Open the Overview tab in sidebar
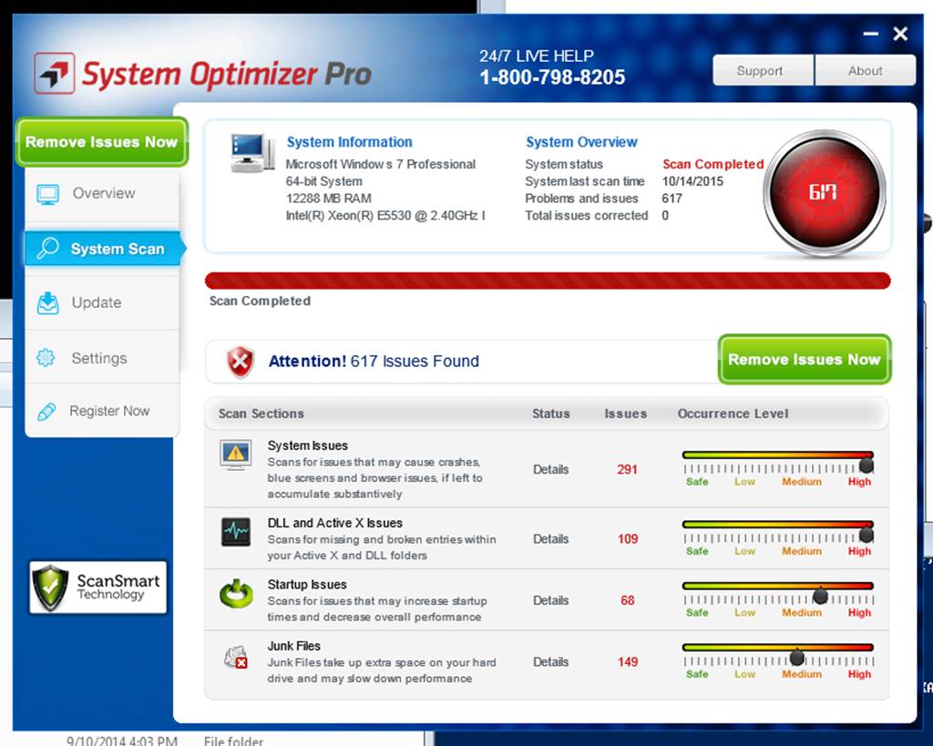The image size is (933, 746). [x=102, y=193]
